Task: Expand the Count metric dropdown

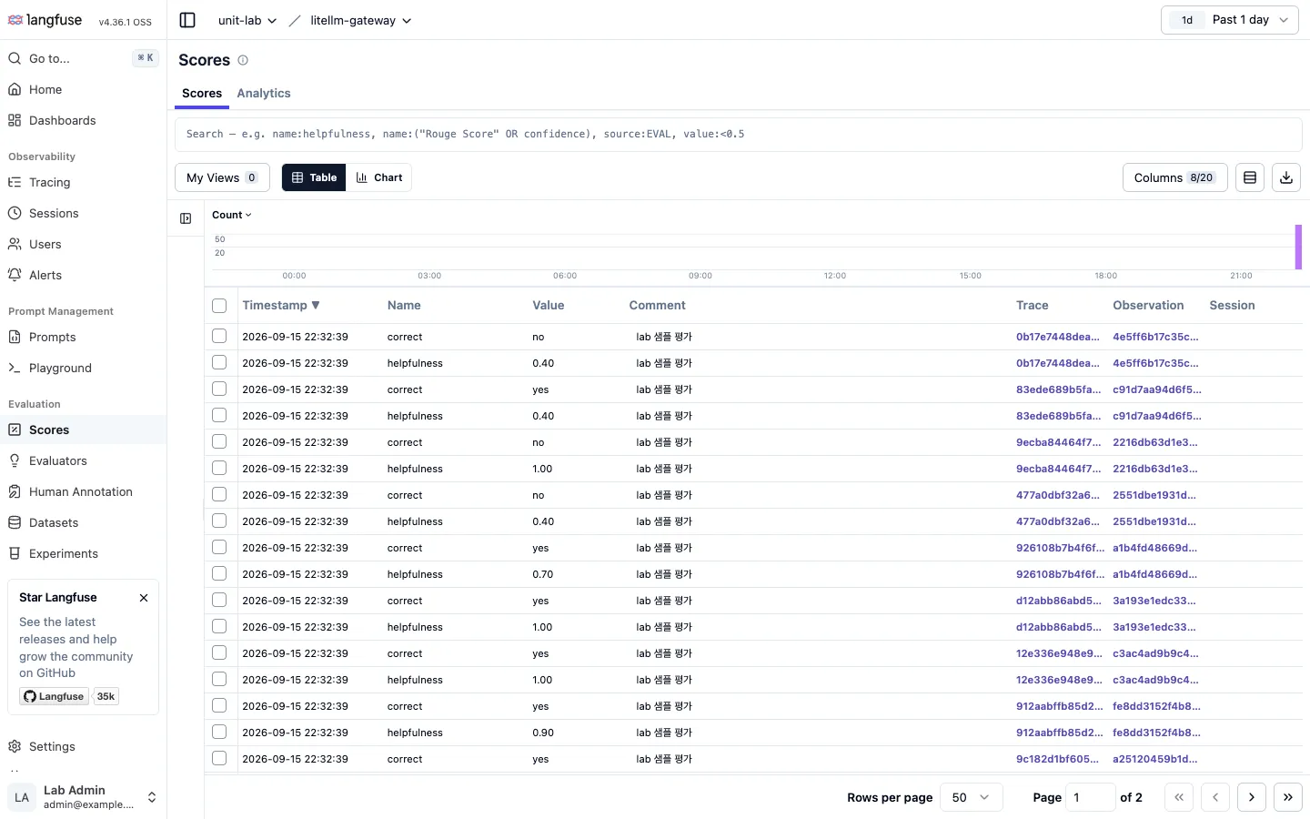Action: click(x=232, y=215)
